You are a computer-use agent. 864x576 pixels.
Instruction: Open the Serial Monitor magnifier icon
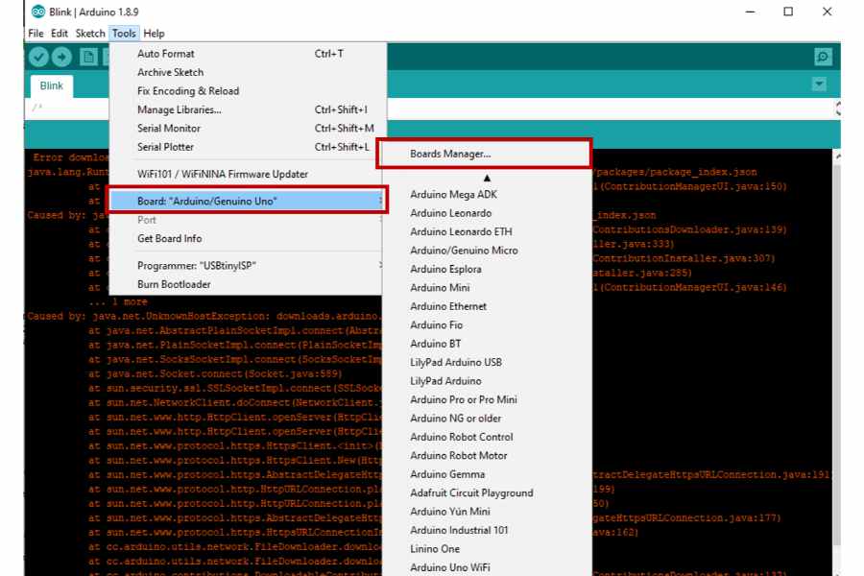point(823,57)
